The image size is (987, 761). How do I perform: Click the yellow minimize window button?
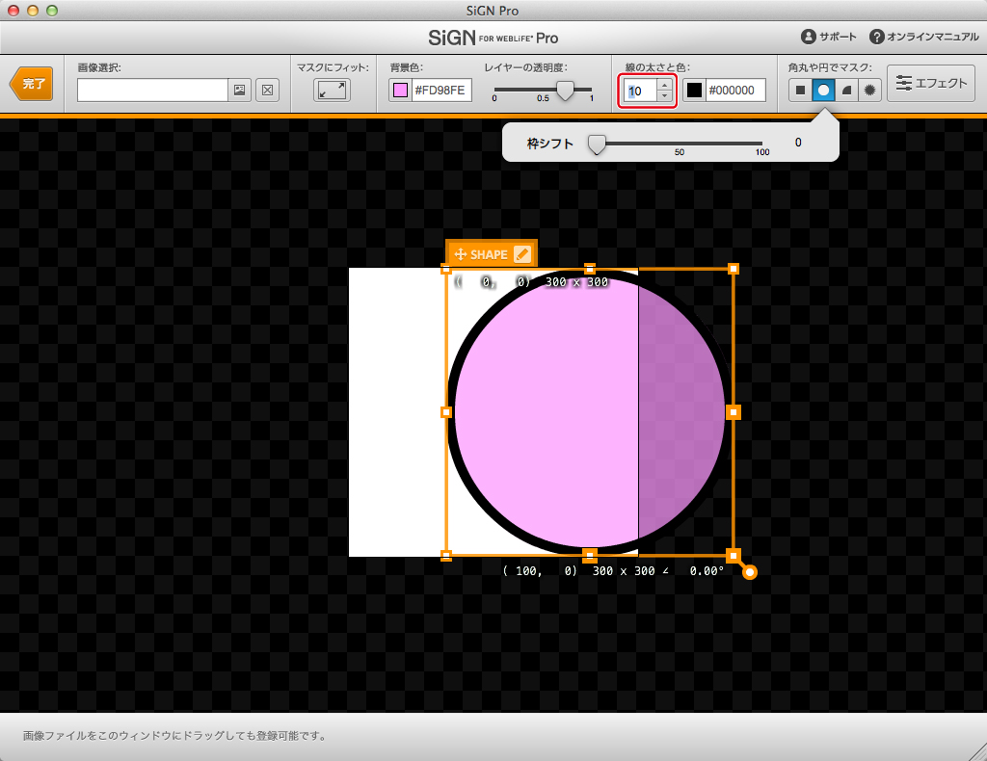[x=33, y=10]
